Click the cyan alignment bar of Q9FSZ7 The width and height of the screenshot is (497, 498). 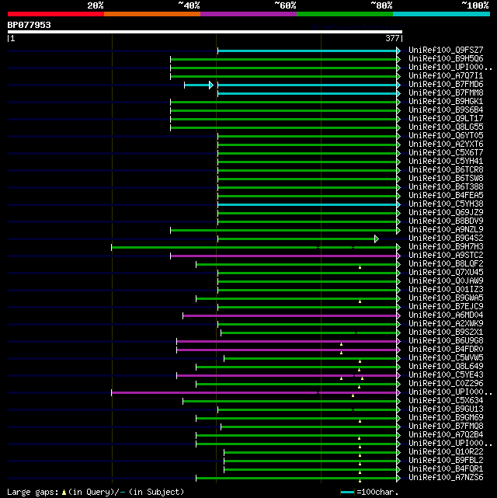tap(308, 50)
